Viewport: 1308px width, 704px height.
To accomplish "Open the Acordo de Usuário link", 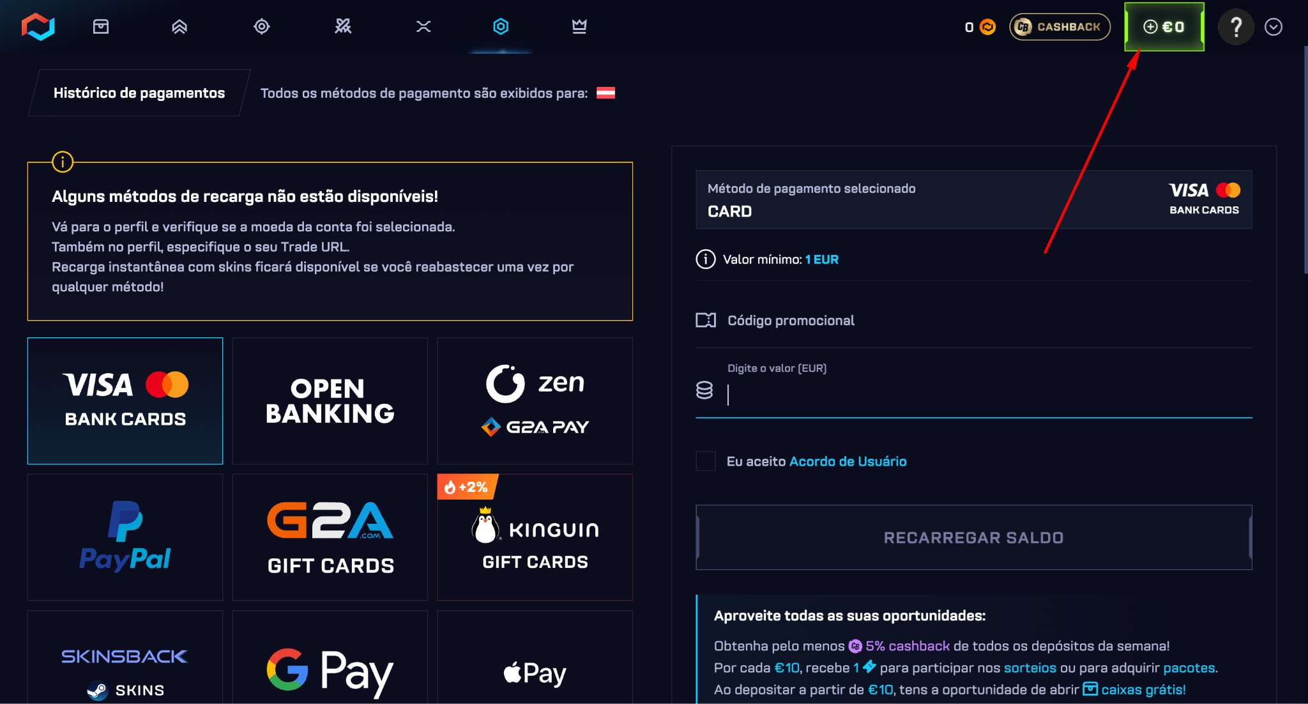I will (848, 461).
